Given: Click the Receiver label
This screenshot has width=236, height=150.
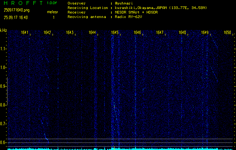Looking at the screenshot, I should point(77,12).
